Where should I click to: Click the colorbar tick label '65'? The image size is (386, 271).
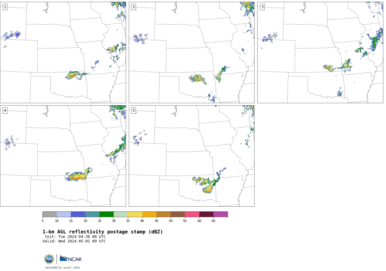pyautogui.click(x=214, y=221)
